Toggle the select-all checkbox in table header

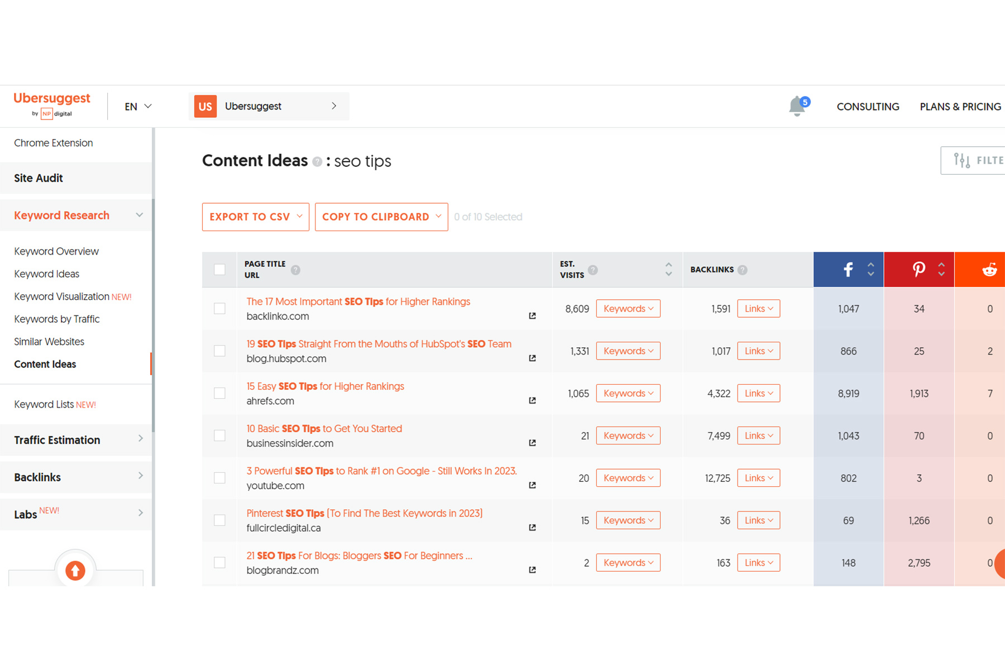[x=219, y=270]
